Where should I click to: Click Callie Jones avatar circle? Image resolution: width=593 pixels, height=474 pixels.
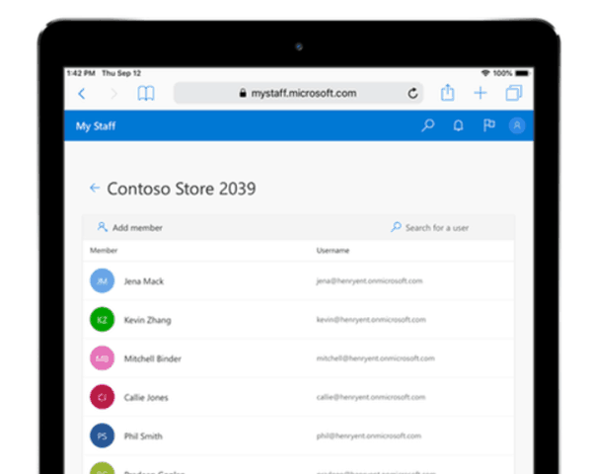click(102, 397)
